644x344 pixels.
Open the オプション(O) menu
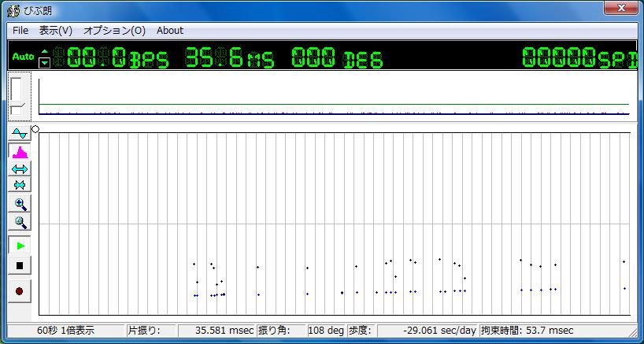pos(115,31)
